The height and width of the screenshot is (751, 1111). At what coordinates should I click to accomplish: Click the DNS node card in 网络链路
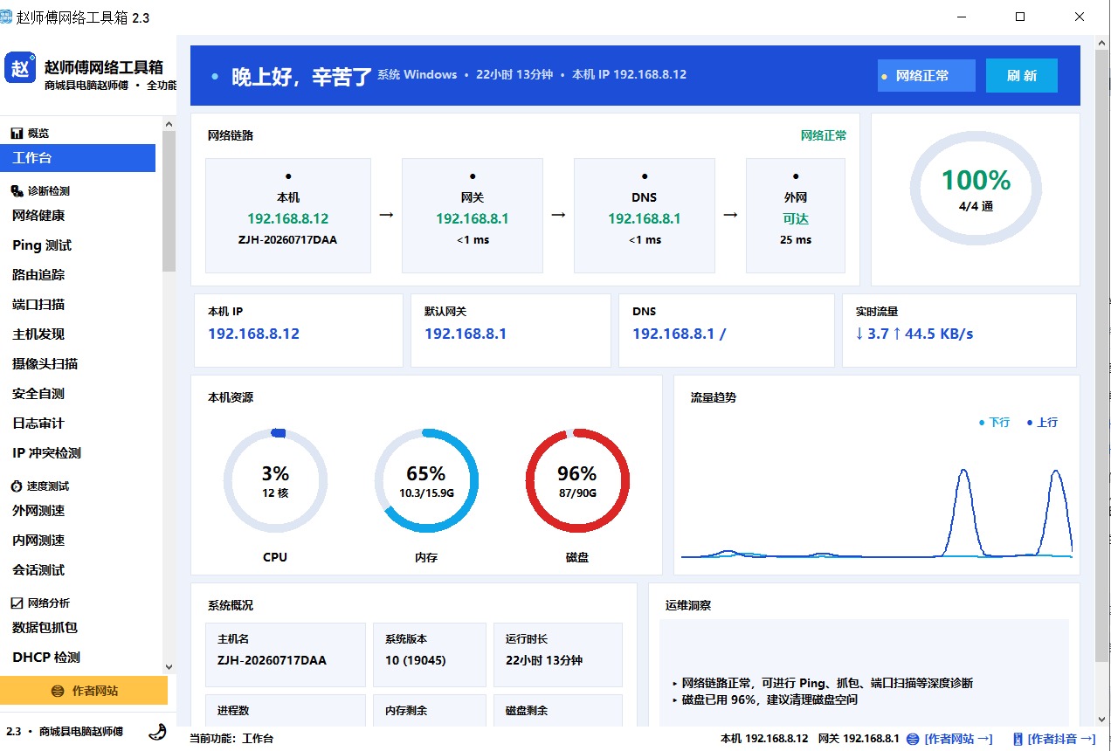click(x=645, y=216)
